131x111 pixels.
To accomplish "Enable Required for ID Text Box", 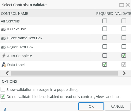I will tap(105, 29).
